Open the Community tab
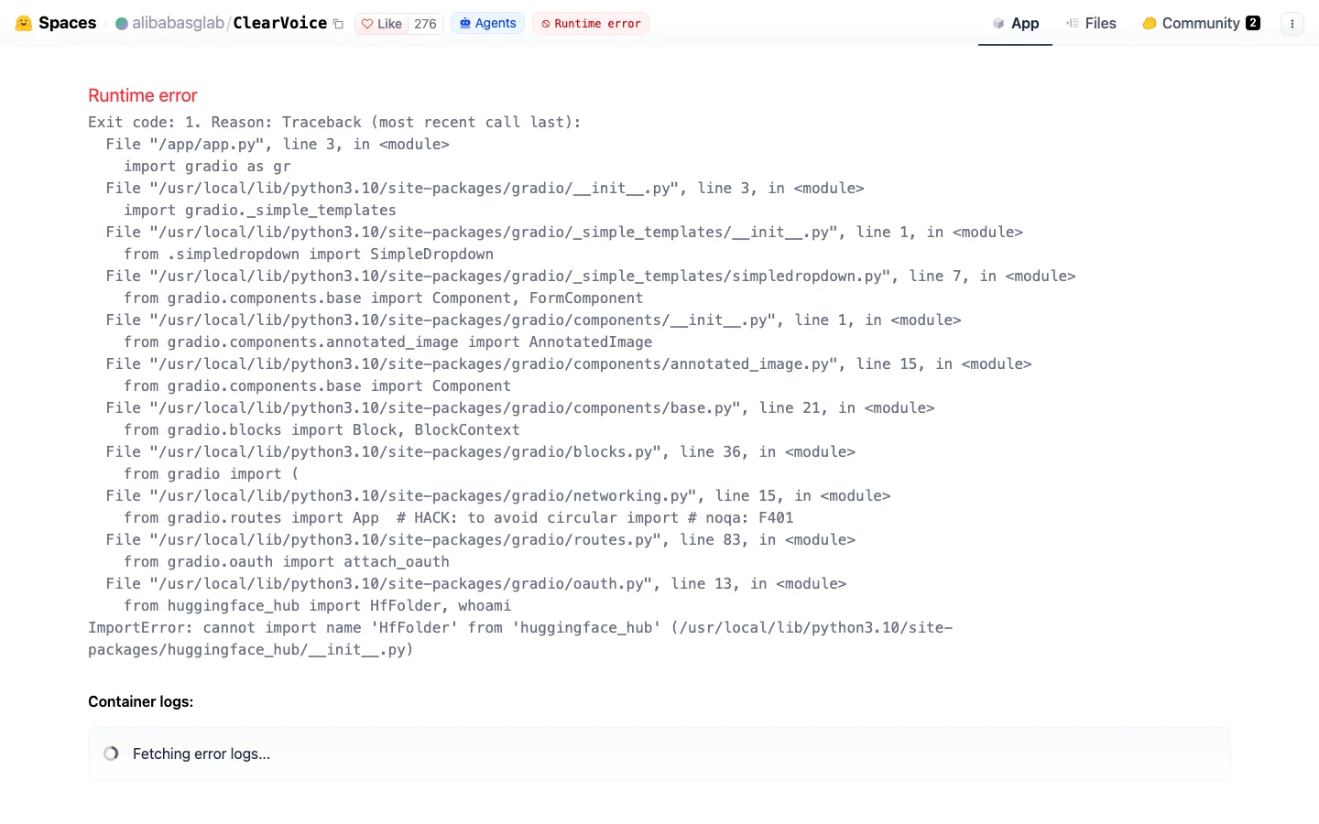 tap(1201, 23)
